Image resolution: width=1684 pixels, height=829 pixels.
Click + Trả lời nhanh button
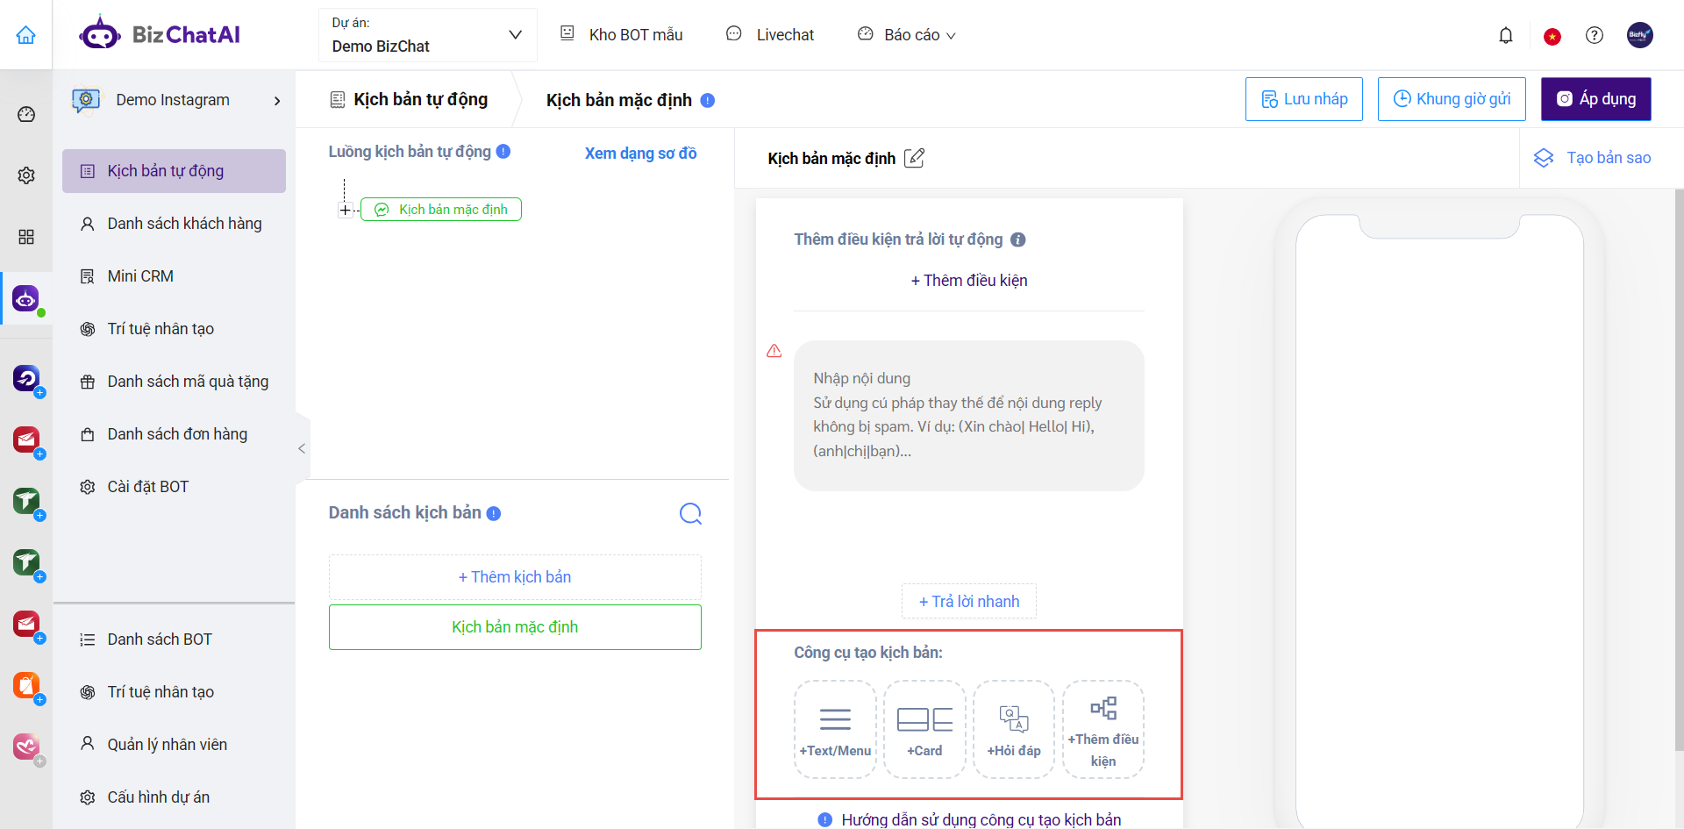tap(969, 602)
